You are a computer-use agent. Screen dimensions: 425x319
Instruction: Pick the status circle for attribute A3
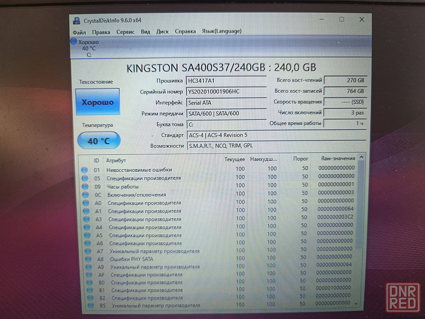click(87, 219)
